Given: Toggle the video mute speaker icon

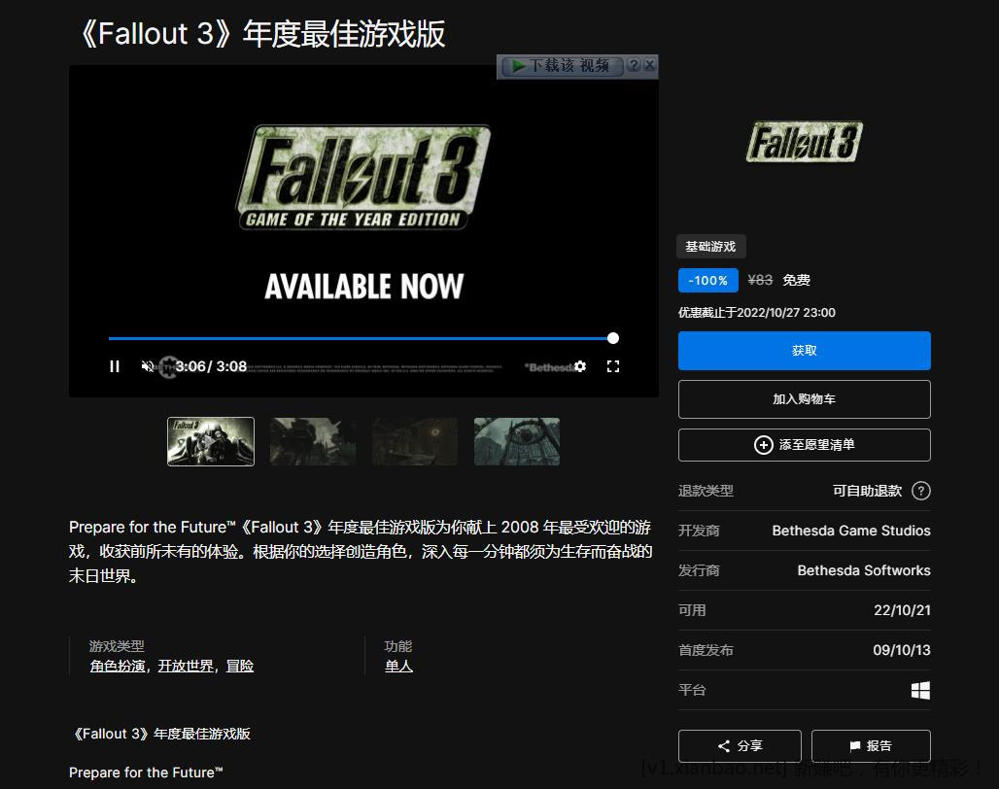Looking at the screenshot, I should click(x=148, y=366).
